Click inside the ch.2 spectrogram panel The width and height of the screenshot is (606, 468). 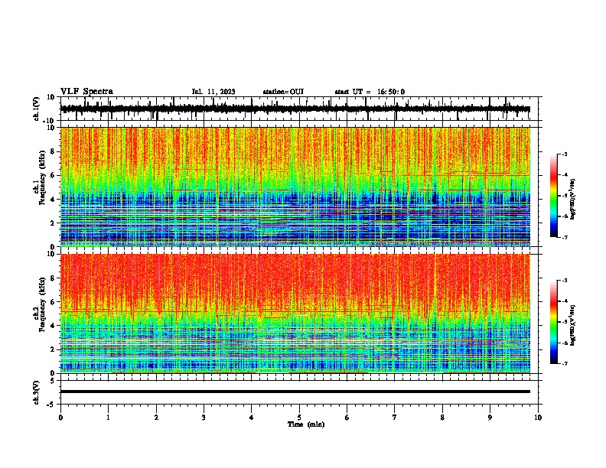(x=295, y=314)
